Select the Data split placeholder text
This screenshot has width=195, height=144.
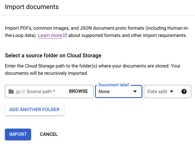tap(157, 91)
